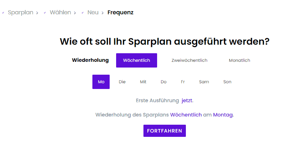Click the chevron arrow after Wählen
Screen dimensions: 293x154
(75, 13)
